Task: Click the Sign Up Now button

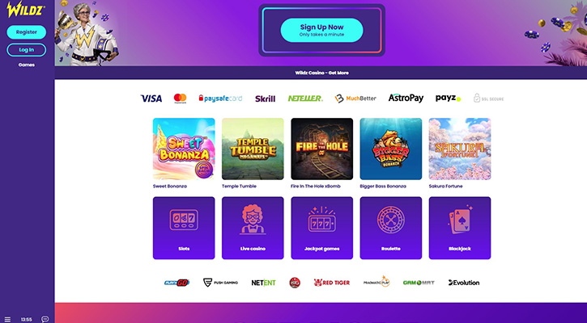Action: point(322,30)
